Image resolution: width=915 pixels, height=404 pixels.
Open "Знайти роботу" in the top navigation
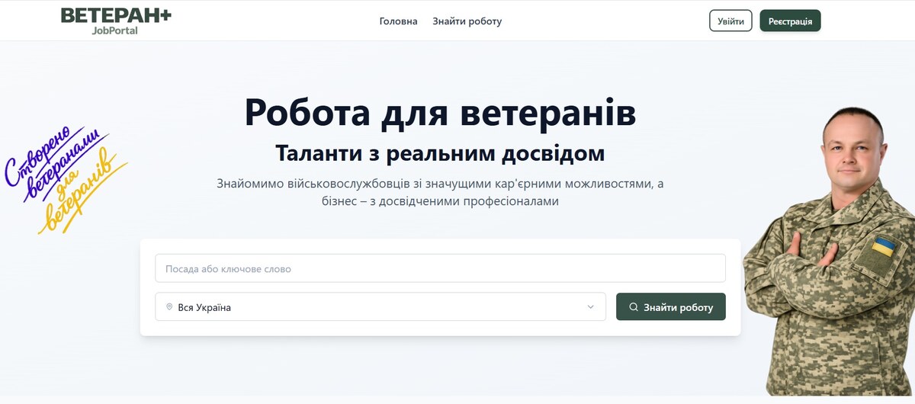pos(467,21)
